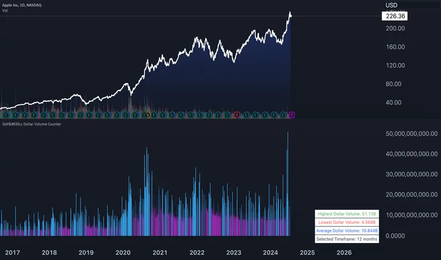Click the 200.00 price scale label

click(x=395, y=28)
